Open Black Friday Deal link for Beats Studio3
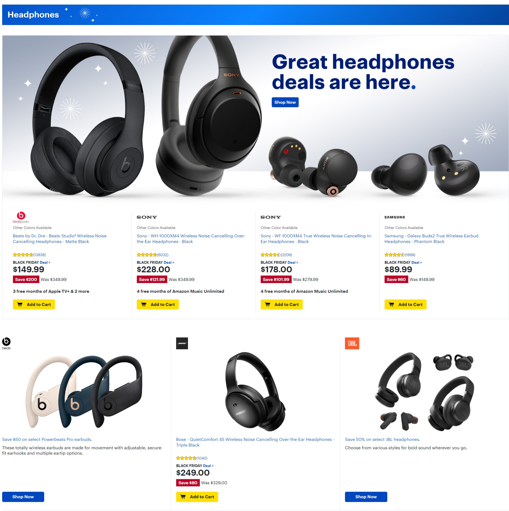Image resolution: width=509 pixels, height=511 pixels. pos(45,262)
